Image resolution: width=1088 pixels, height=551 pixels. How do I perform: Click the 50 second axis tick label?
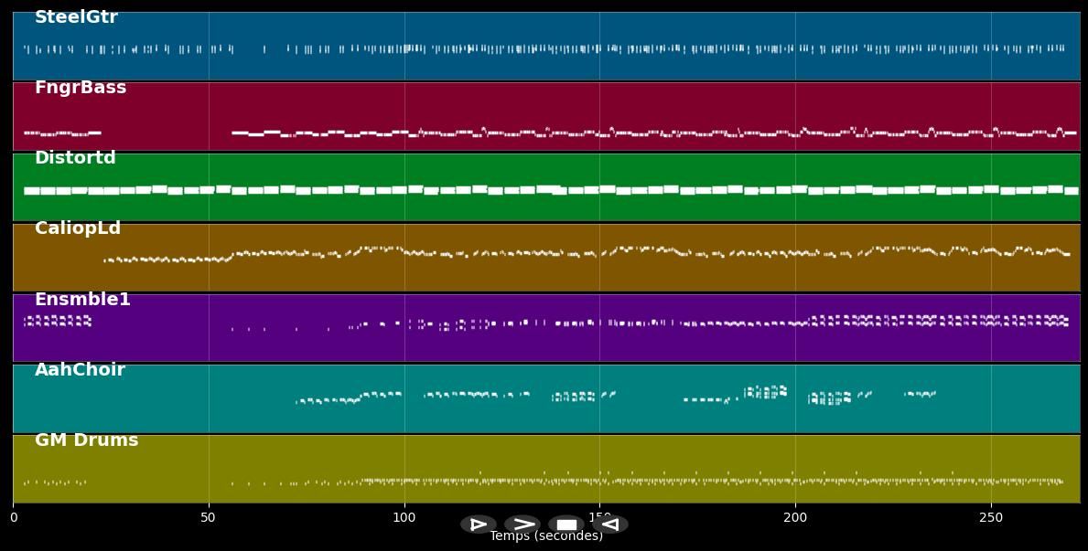pyautogui.click(x=209, y=518)
